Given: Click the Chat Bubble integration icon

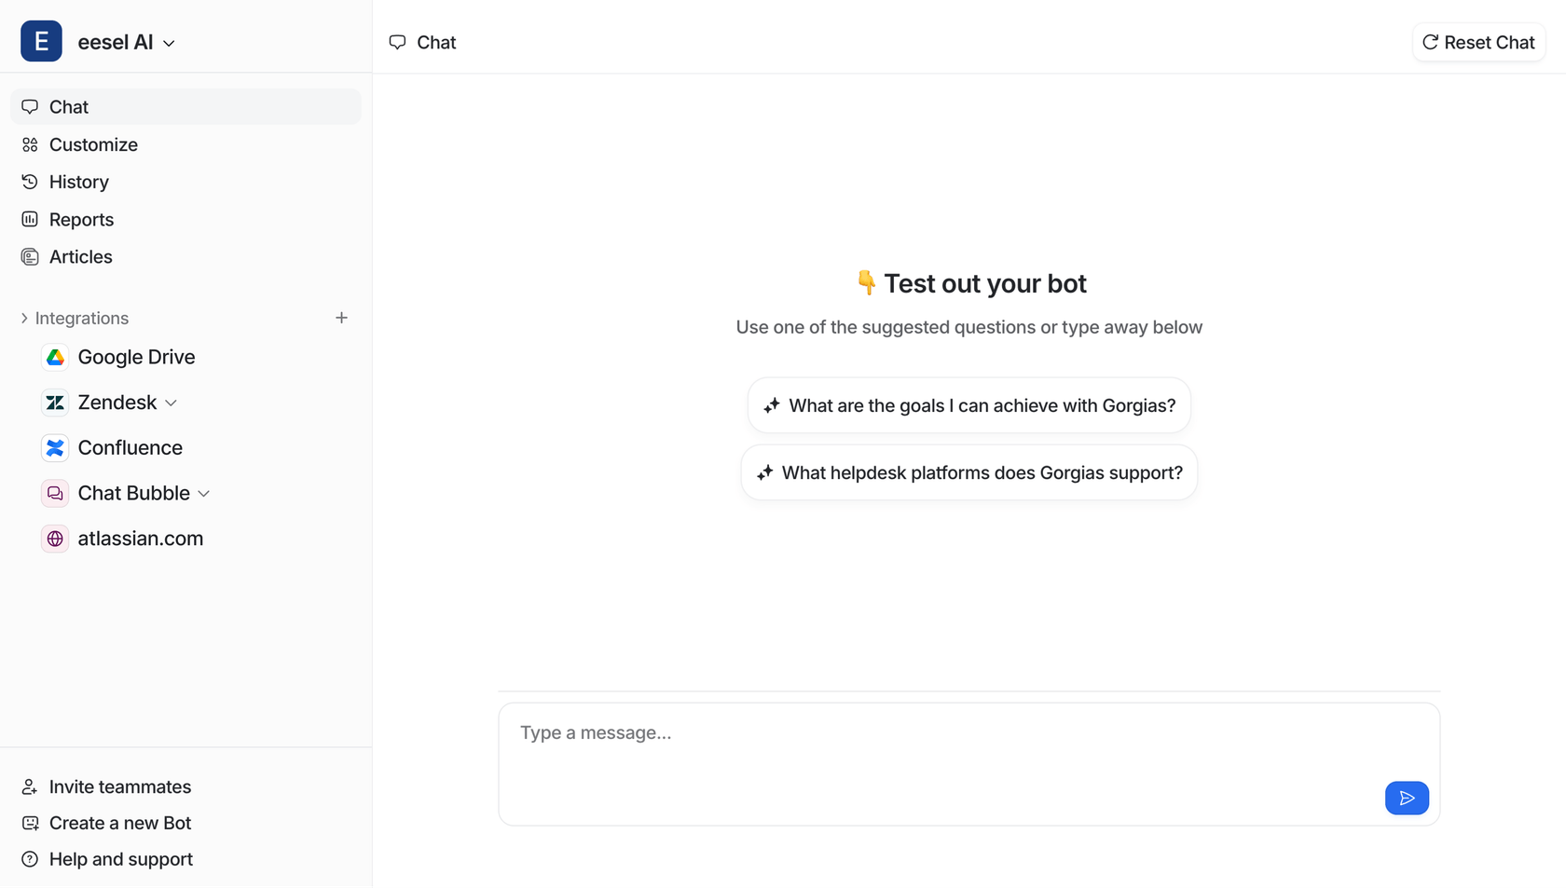Looking at the screenshot, I should tap(55, 493).
